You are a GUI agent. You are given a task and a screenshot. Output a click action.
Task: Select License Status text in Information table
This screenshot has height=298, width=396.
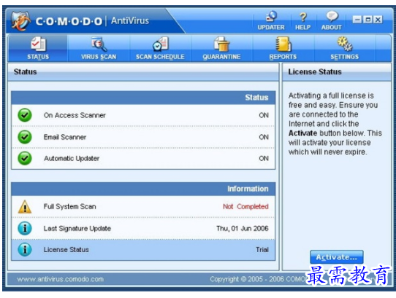[x=66, y=249]
